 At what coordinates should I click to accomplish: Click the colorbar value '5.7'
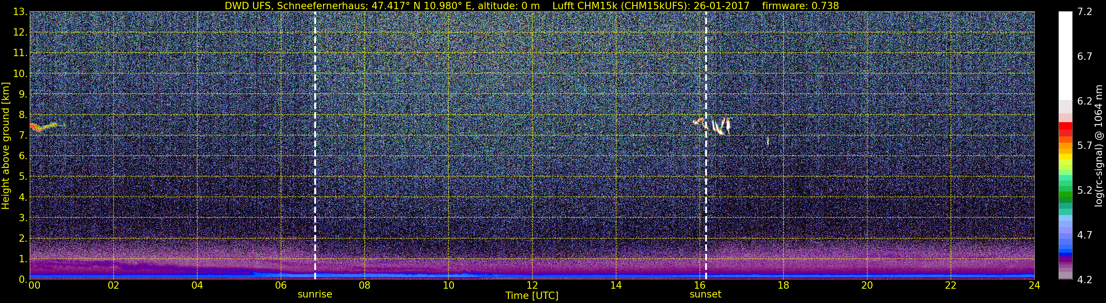[x=1085, y=146]
